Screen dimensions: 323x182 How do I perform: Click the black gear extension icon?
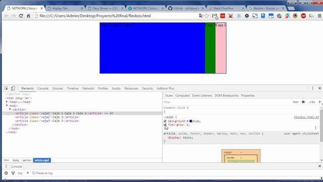247,16
